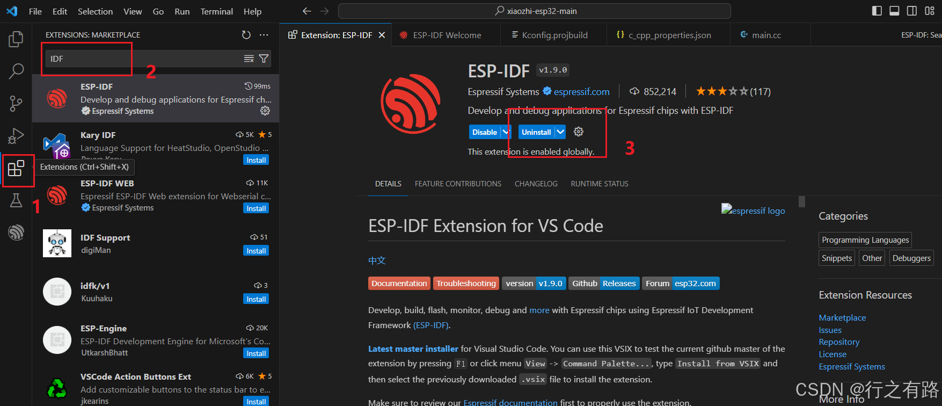Open the Latest master installer link

413,349
